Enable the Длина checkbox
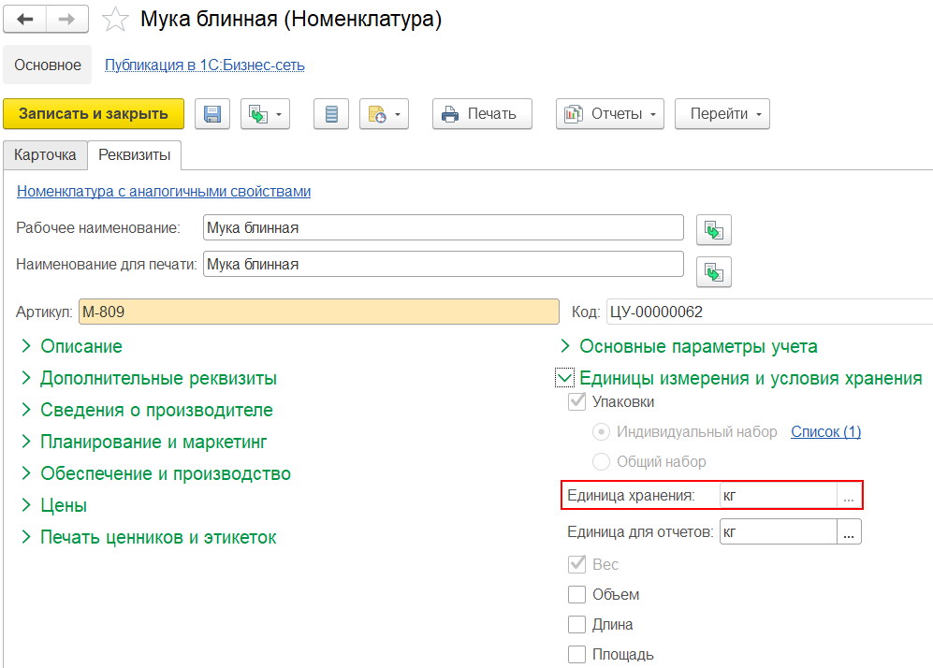Image resolution: width=933 pixels, height=668 pixels. pyautogui.click(x=576, y=625)
